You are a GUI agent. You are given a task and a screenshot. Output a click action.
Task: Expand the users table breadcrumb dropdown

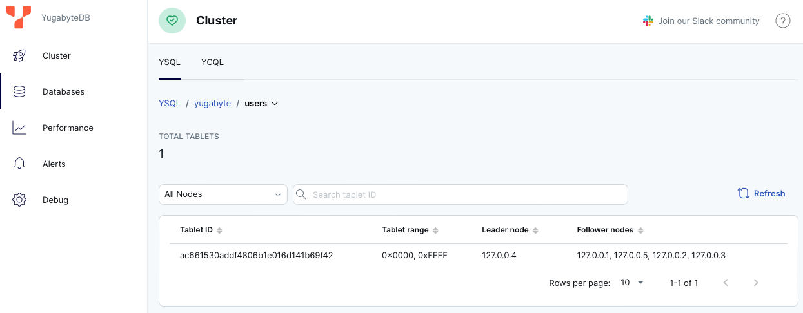(275, 104)
